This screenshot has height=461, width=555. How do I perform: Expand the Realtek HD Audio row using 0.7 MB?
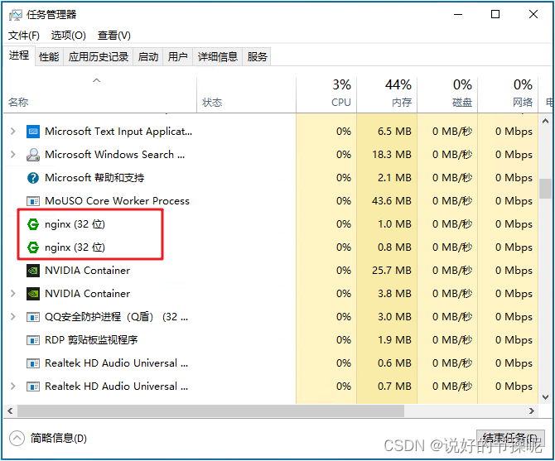[x=12, y=387]
